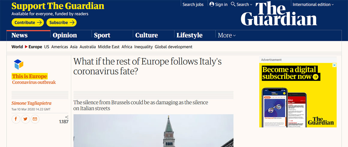Expand the More navigation menu
The width and height of the screenshot is (348, 147).
(226, 35)
